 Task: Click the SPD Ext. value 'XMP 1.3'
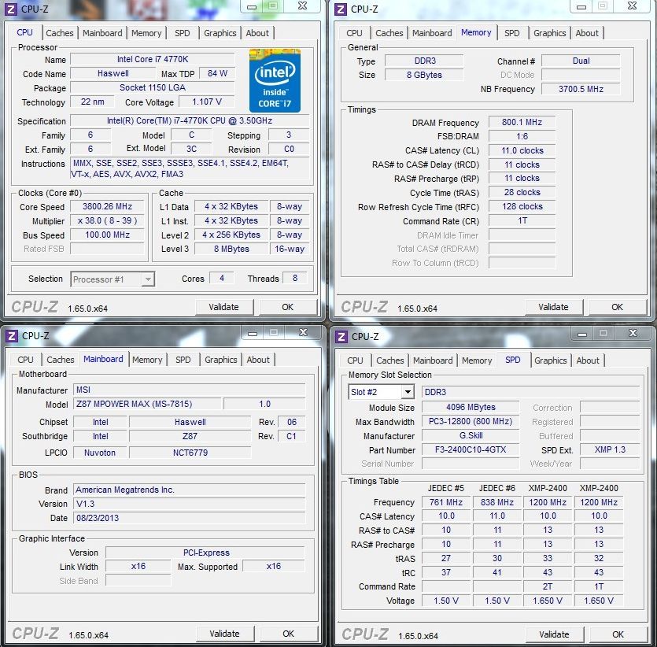[x=610, y=450]
